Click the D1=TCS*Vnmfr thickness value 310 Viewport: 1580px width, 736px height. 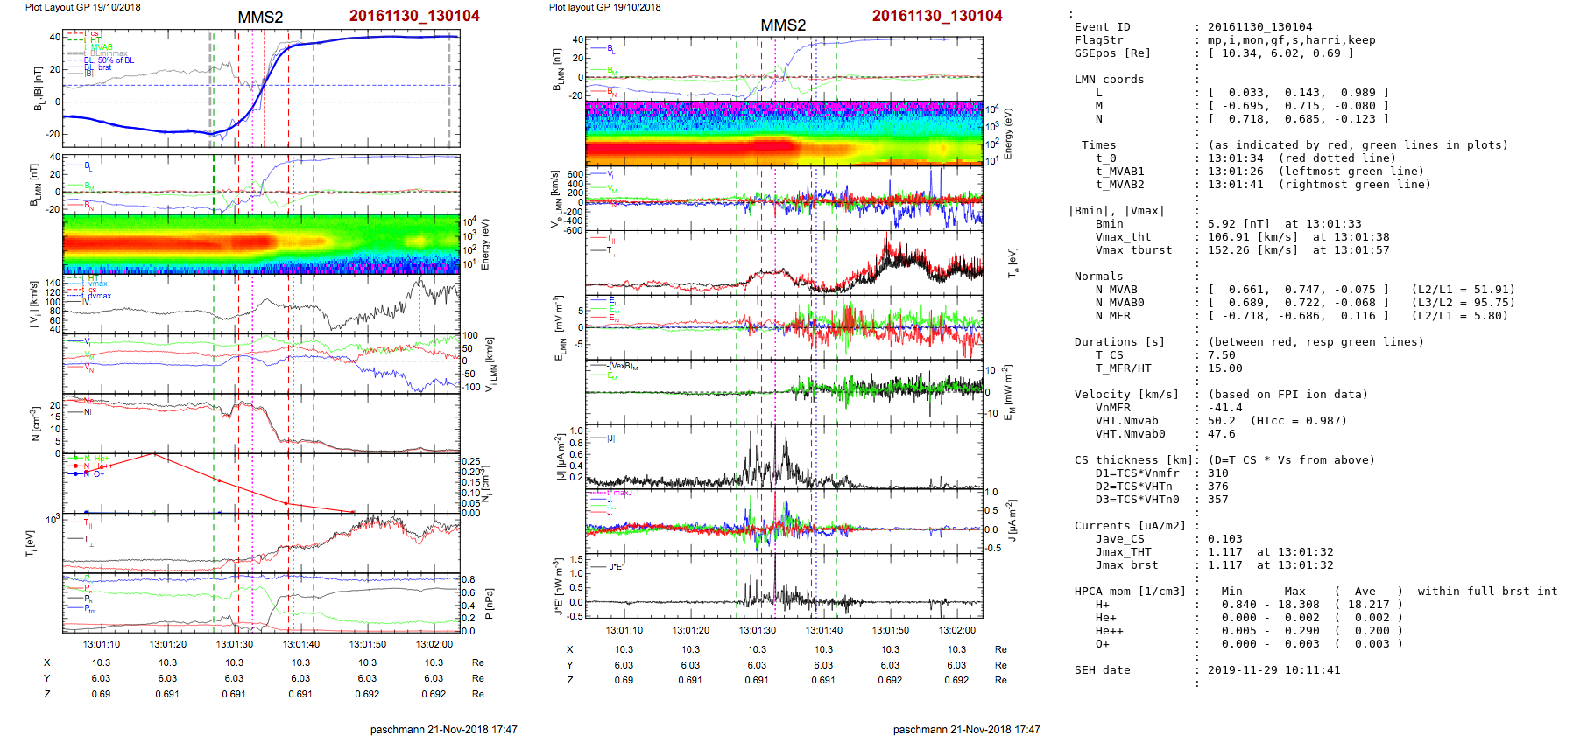tap(1217, 473)
